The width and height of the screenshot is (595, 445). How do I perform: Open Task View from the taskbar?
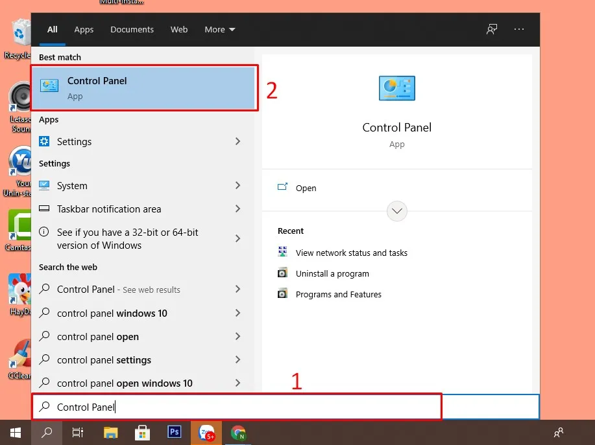tap(78, 433)
